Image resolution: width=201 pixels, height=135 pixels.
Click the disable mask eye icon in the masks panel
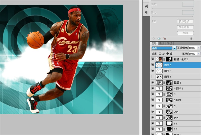point(165,39)
